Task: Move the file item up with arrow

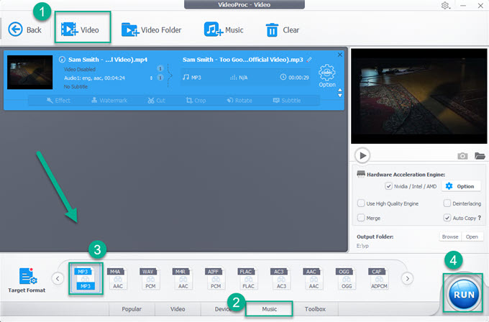Action: click(340, 90)
